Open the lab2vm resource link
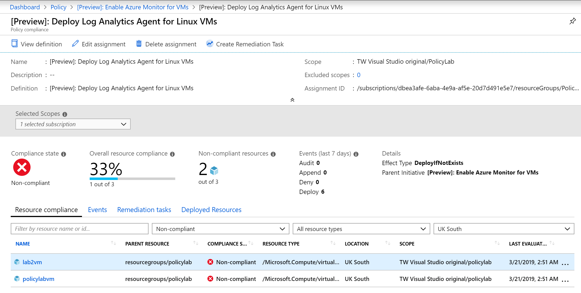The width and height of the screenshot is (581, 293). [32, 262]
